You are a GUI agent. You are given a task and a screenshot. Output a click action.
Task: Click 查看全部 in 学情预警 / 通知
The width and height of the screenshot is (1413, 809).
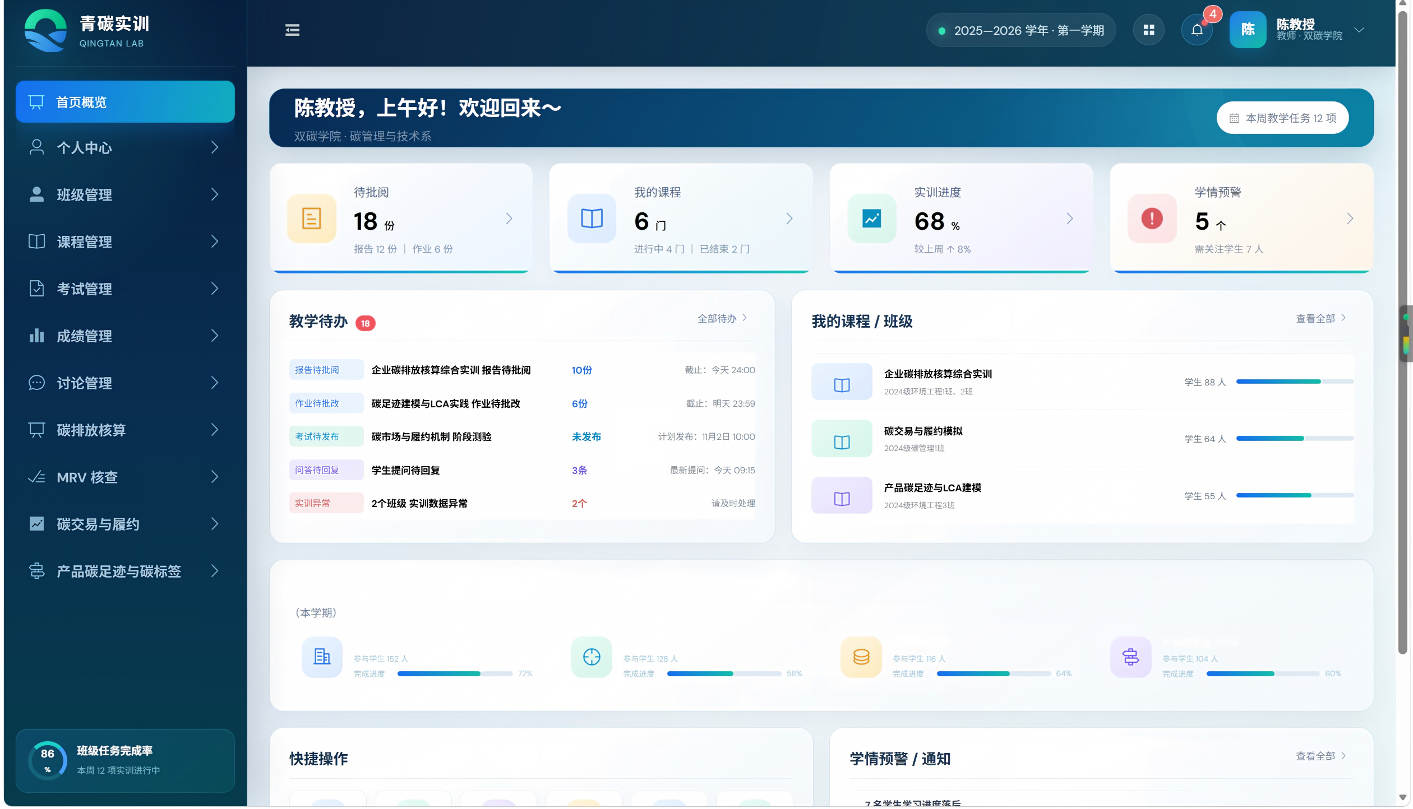pos(1320,757)
